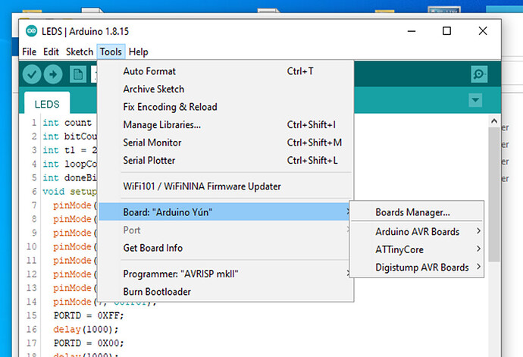Switch to the LEDS sketch tab
523x357 pixels.
click(47, 104)
